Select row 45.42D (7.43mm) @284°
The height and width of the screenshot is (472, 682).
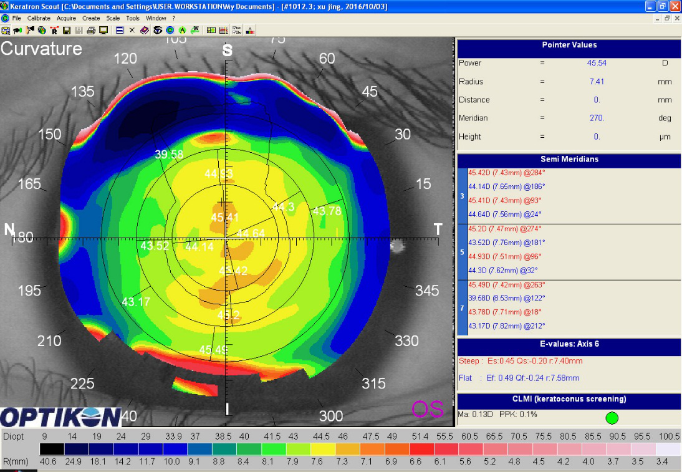coord(506,173)
